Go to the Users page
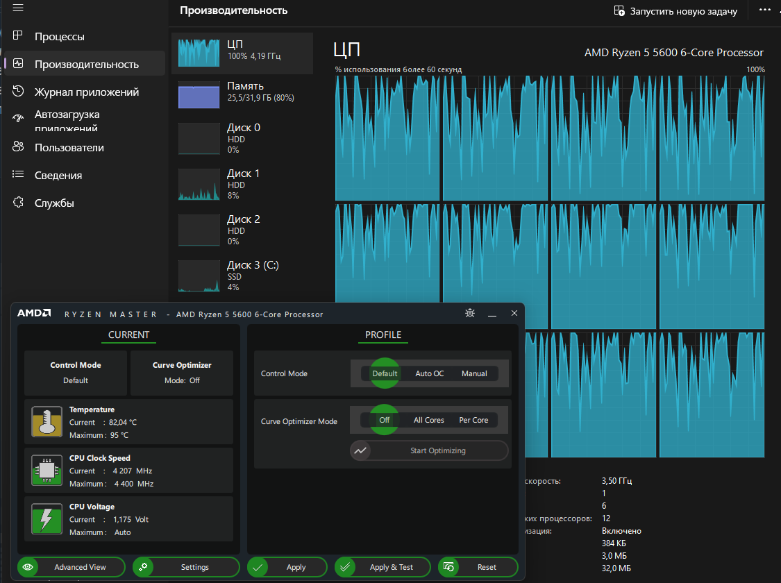The width and height of the screenshot is (781, 583). point(69,147)
